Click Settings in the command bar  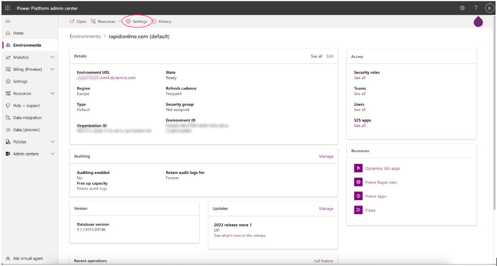[x=137, y=21]
